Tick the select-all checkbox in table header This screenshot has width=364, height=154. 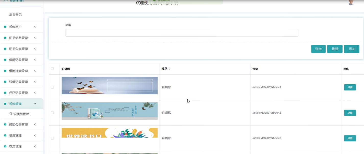coord(52,69)
